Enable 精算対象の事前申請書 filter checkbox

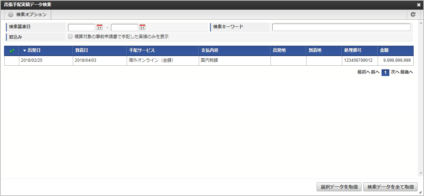pyautogui.click(x=70, y=37)
